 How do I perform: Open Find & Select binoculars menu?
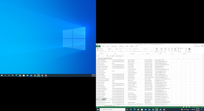pyautogui.click(x=189, y=50)
